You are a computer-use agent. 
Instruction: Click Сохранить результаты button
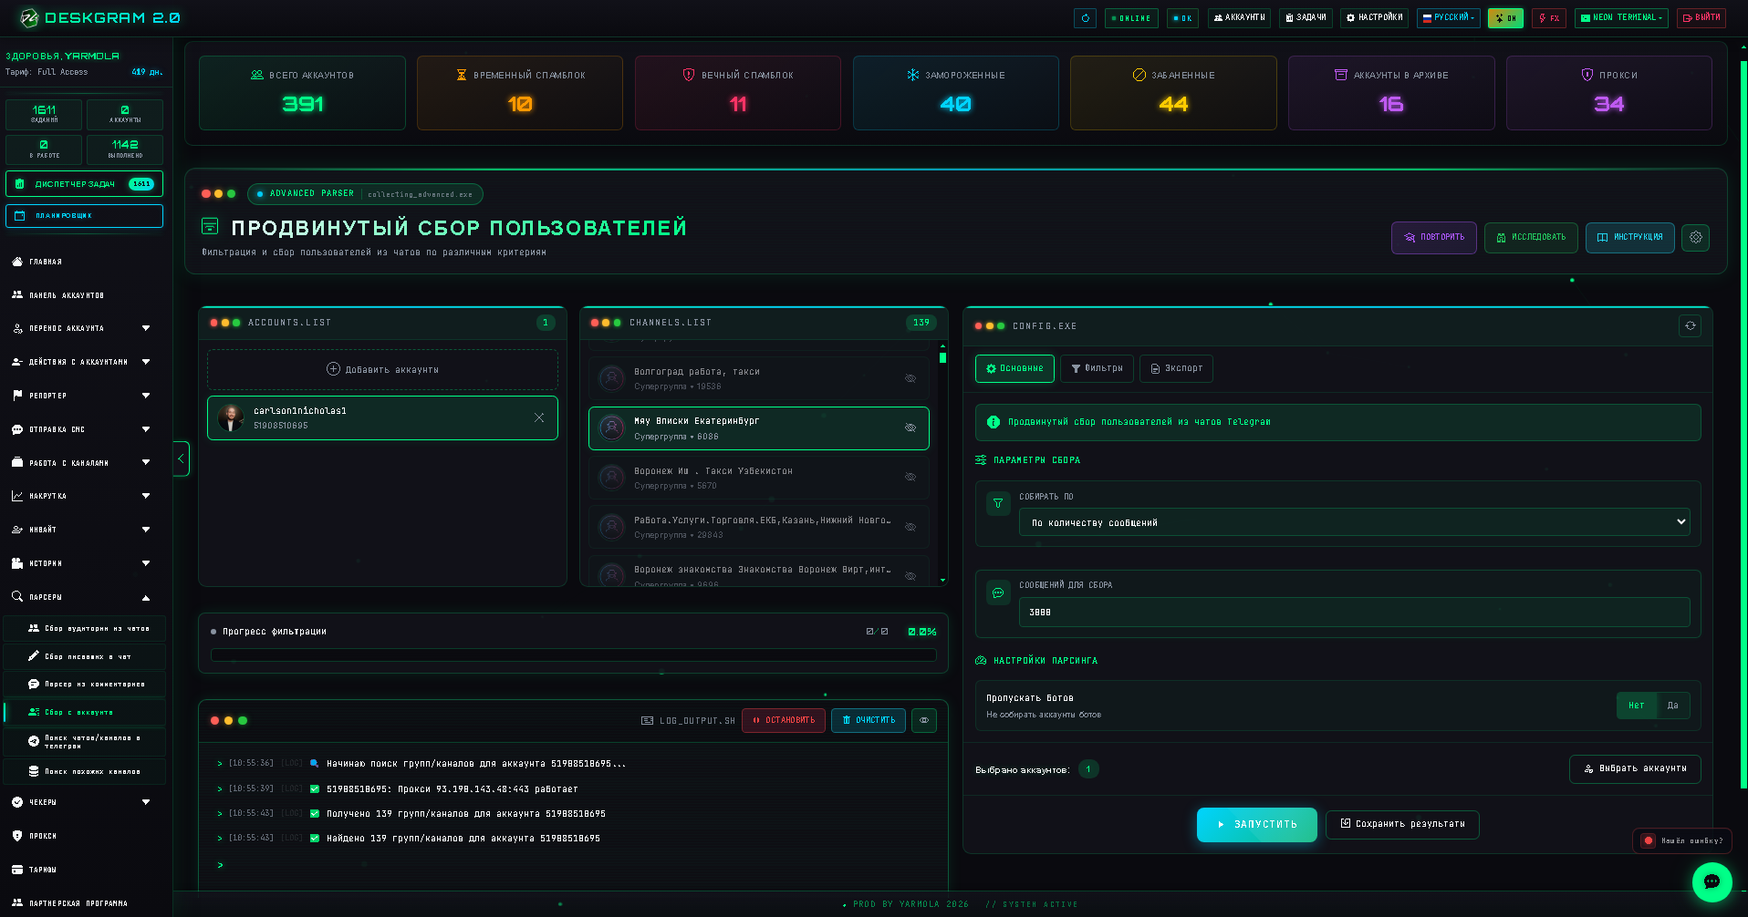click(1402, 824)
